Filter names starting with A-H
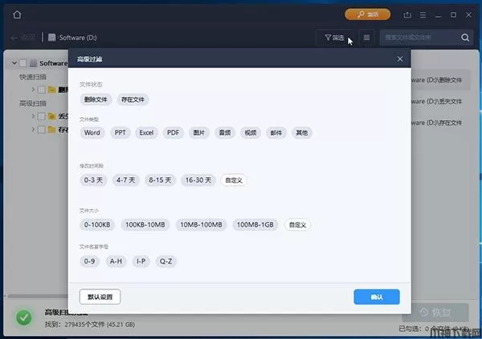 (x=116, y=261)
